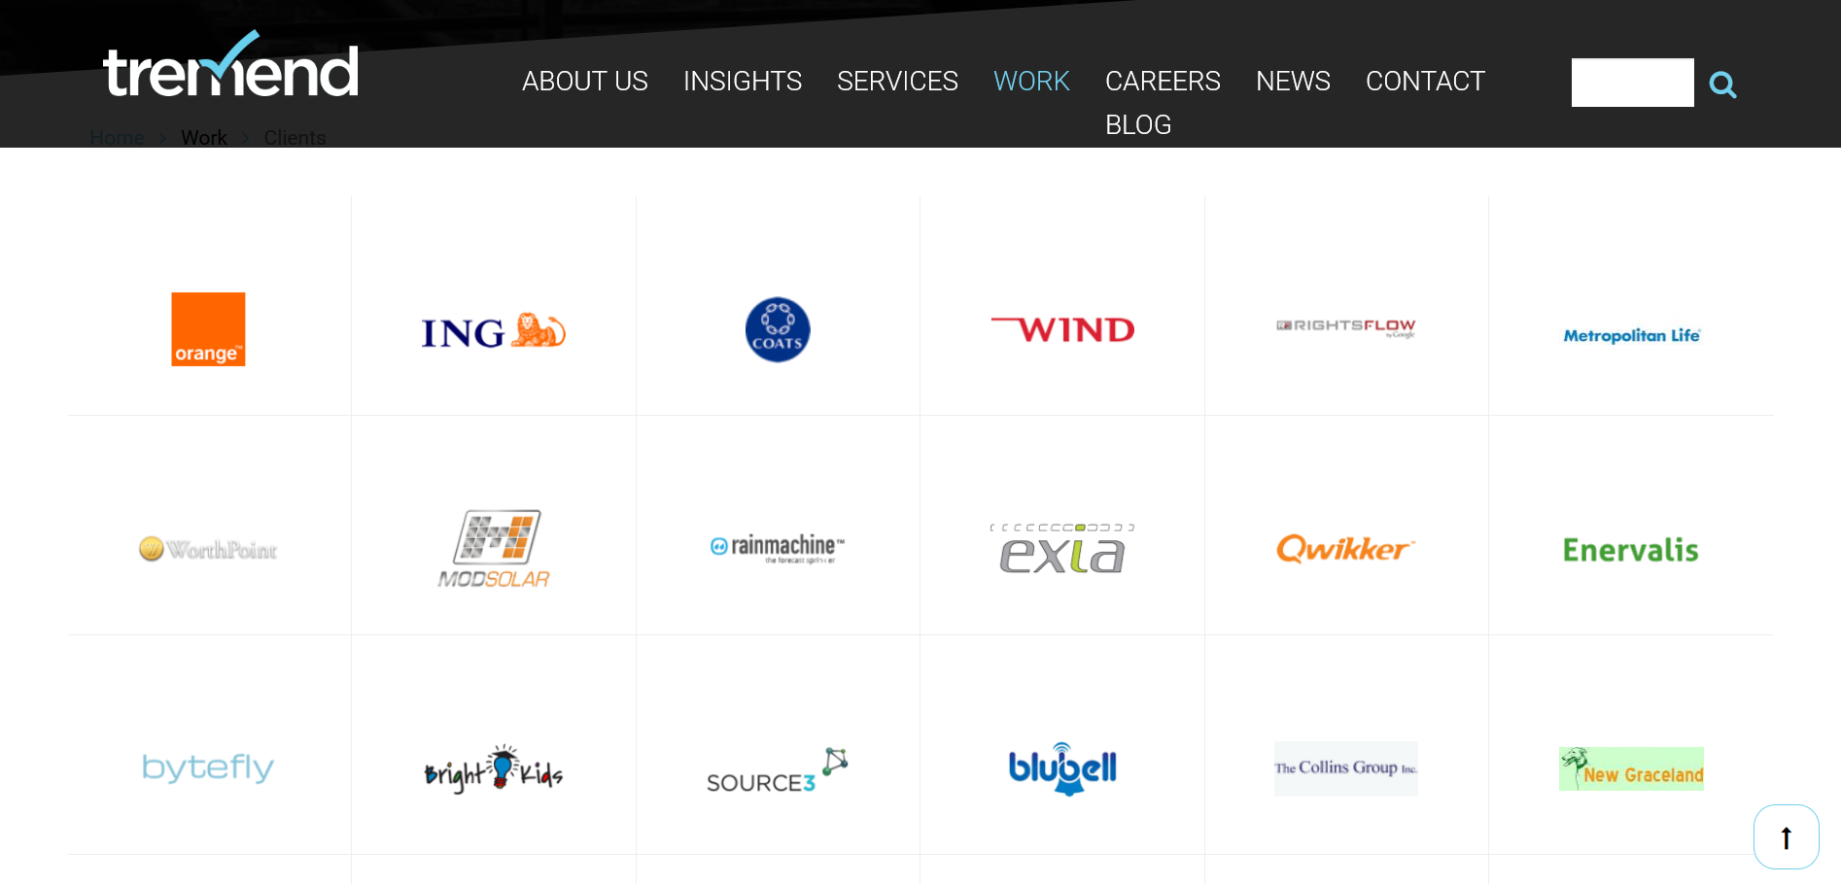The height and width of the screenshot is (884, 1841).
Task: Switch to the CAREERS section
Action: (x=1163, y=82)
